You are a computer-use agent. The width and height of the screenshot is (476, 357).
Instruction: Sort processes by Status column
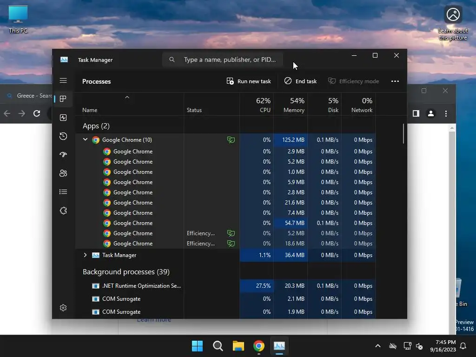(x=194, y=110)
